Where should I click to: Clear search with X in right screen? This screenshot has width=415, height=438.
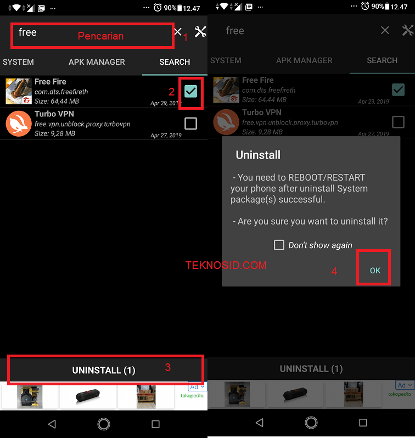point(385,30)
